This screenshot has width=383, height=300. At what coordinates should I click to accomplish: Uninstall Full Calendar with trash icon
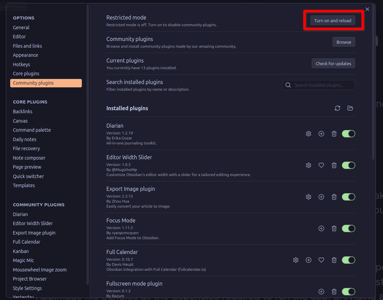coord(334,260)
